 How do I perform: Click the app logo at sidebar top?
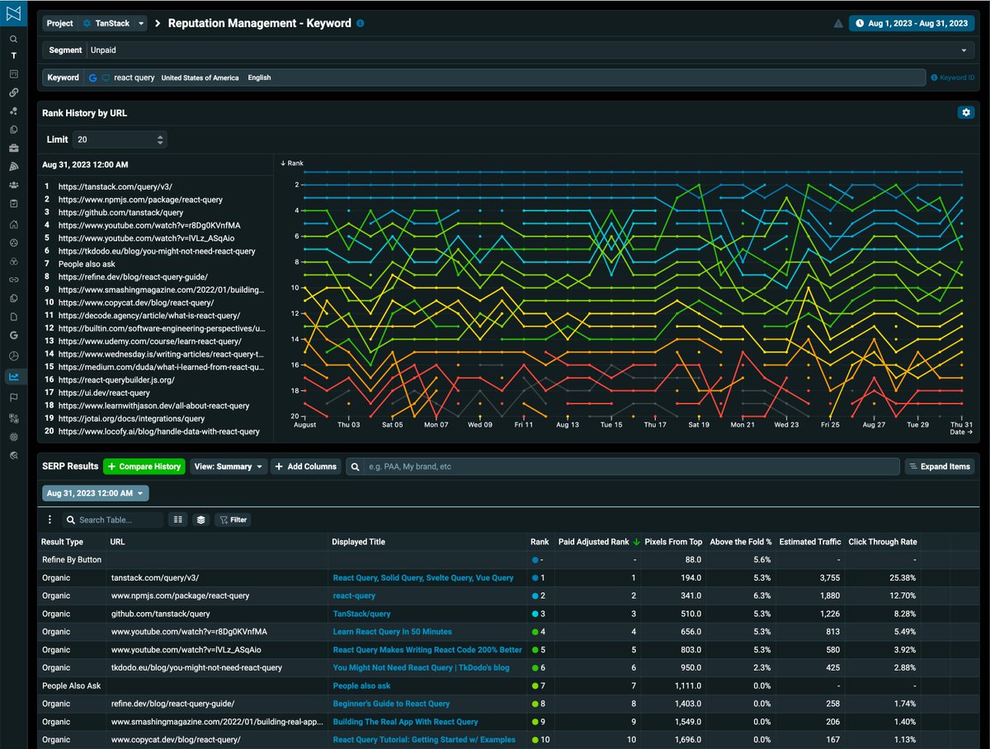coord(13,13)
